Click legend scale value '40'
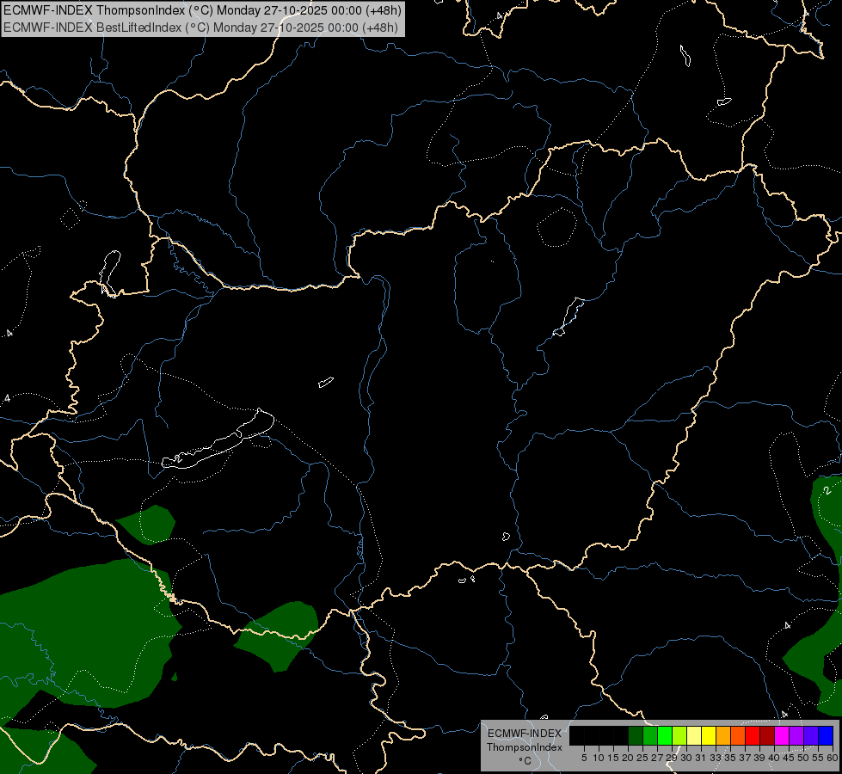The image size is (842, 774). point(774,758)
